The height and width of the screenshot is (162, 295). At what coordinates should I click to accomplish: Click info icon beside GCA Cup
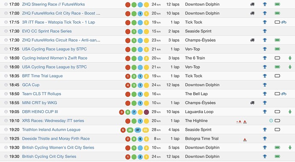(x=6, y=85)
